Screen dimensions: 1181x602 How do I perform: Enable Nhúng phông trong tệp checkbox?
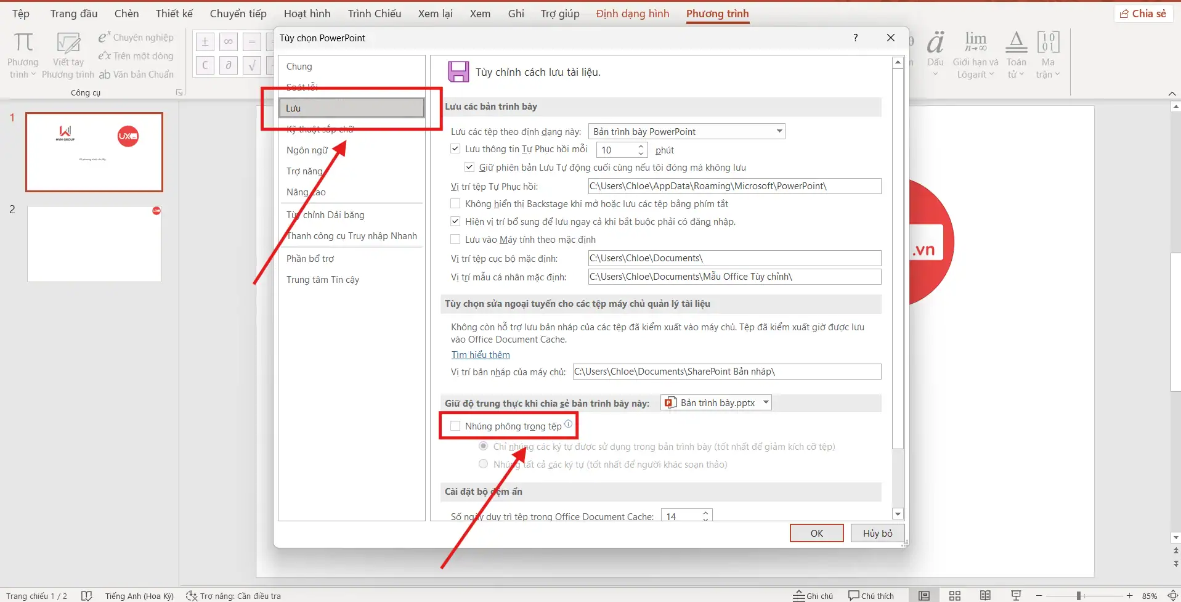455,426
